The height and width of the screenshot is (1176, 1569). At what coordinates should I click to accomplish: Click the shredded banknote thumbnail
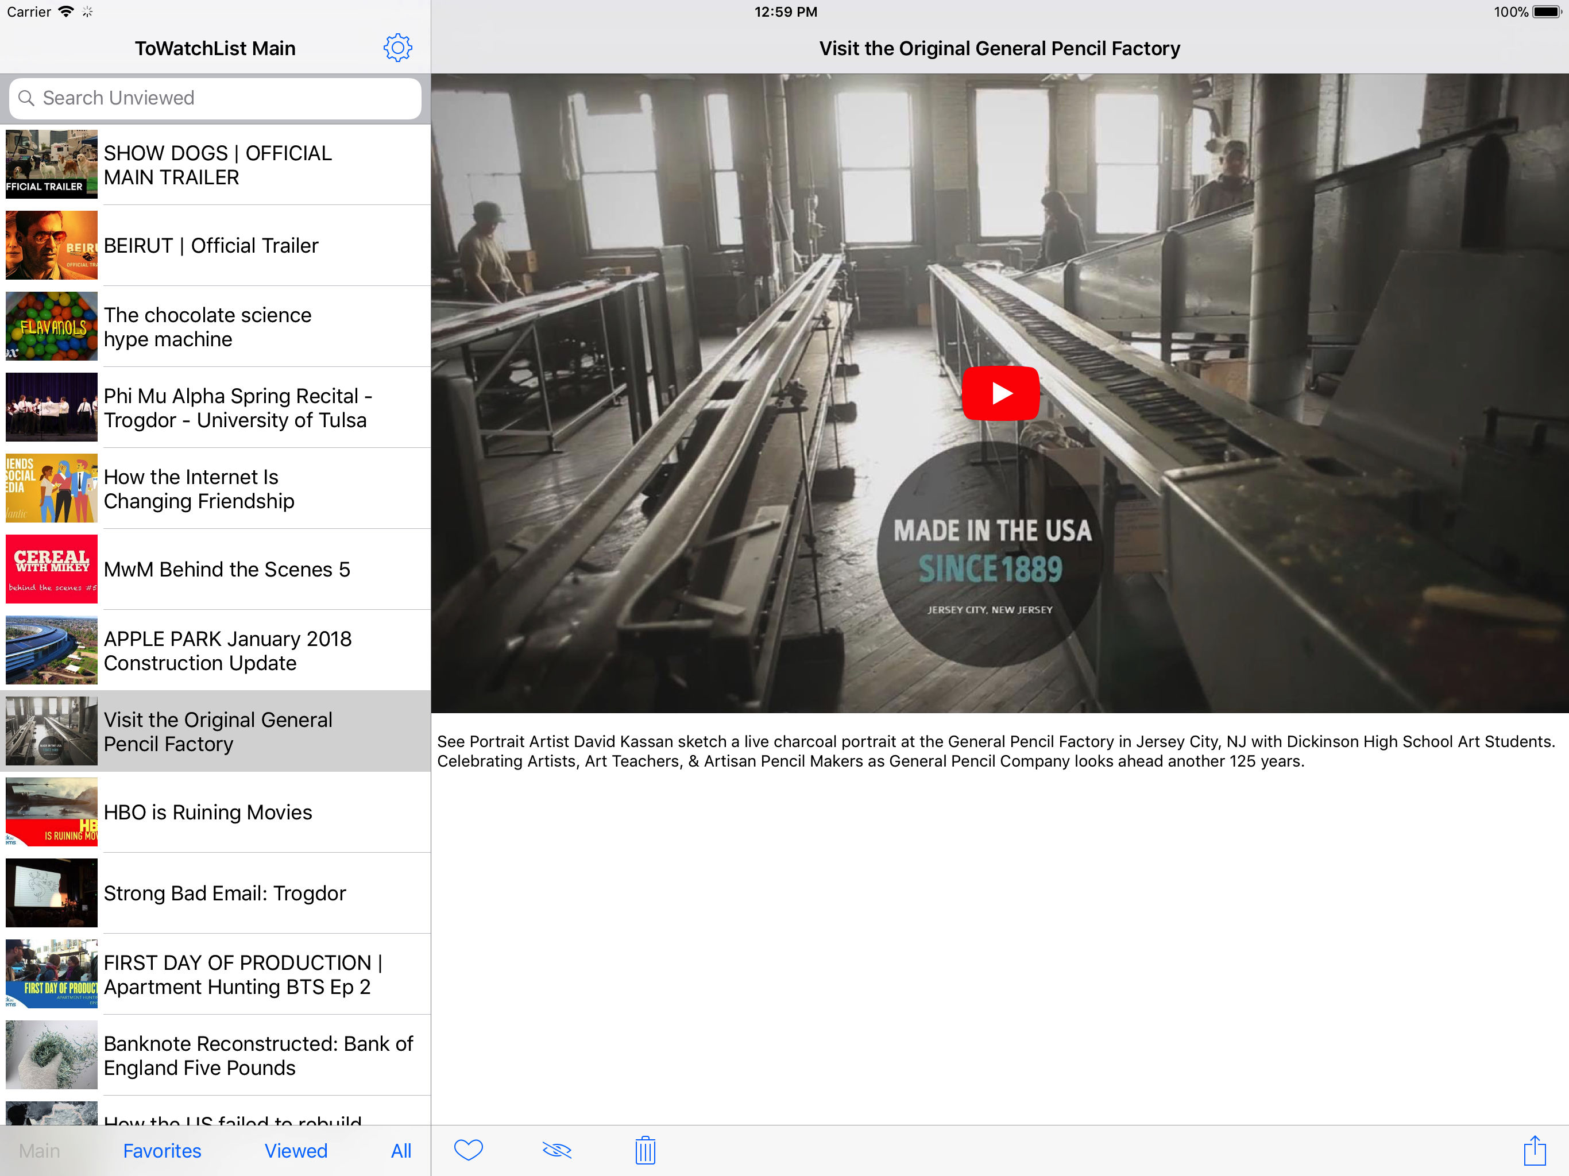[x=52, y=1055]
